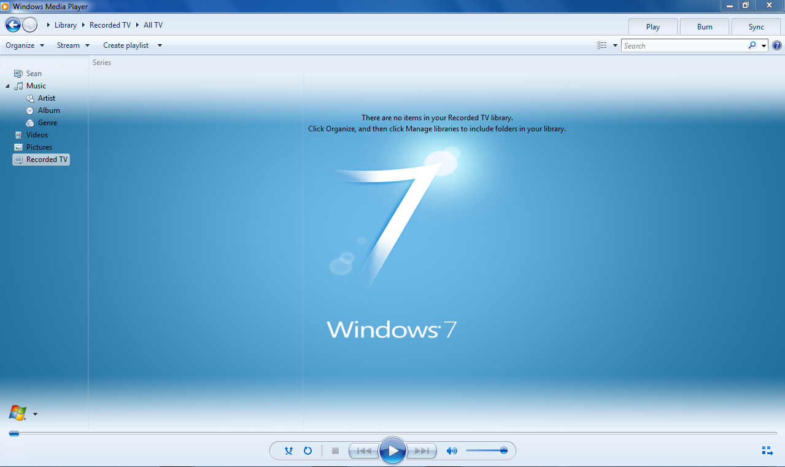Switch to Now Playing view
Image resolution: width=785 pixels, height=467 pixels.
[x=767, y=451]
